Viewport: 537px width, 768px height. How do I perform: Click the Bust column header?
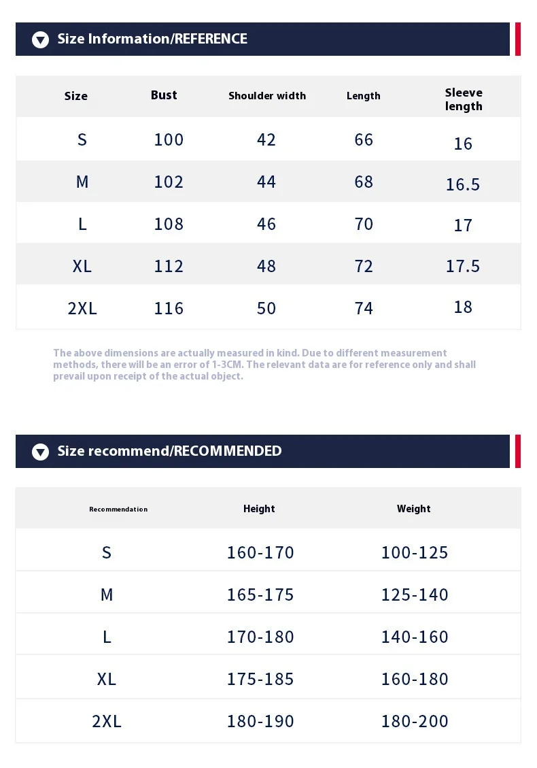pyautogui.click(x=164, y=95)
